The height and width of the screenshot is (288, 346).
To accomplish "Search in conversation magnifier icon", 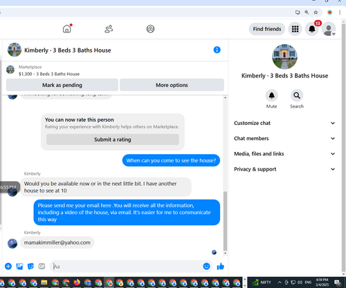I will click(x=297, y=95).
